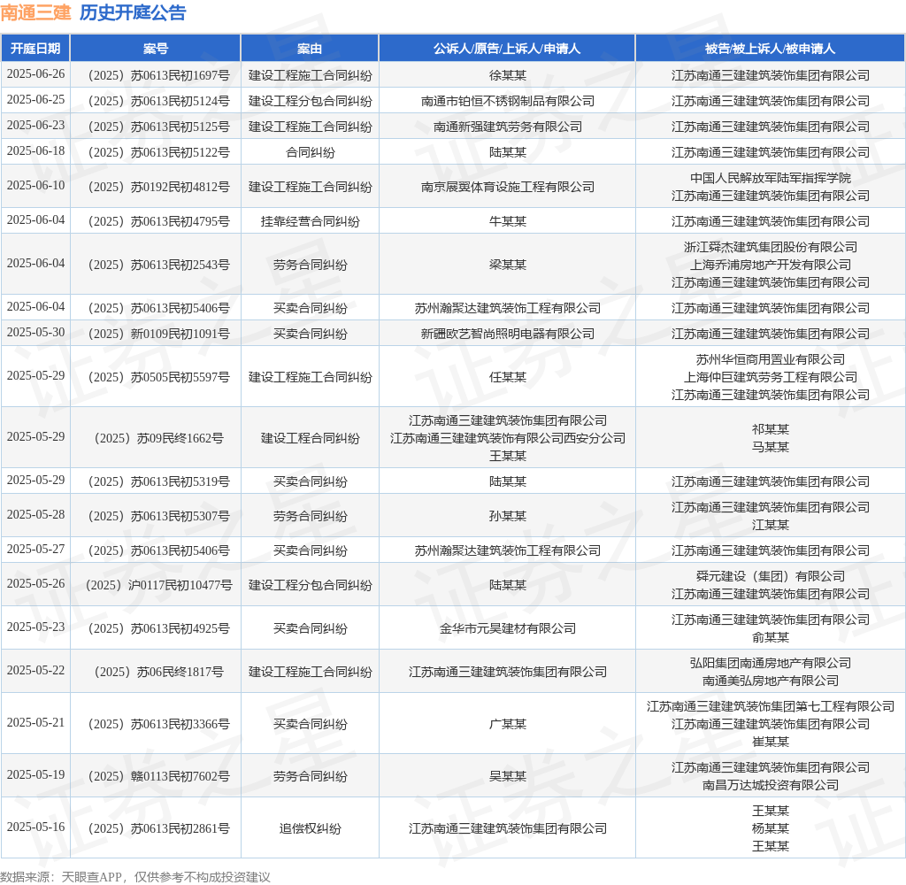Select the date cell 2025-05-30
The width and height of the screenshot is (906, 885).
(x=35, y=333)
